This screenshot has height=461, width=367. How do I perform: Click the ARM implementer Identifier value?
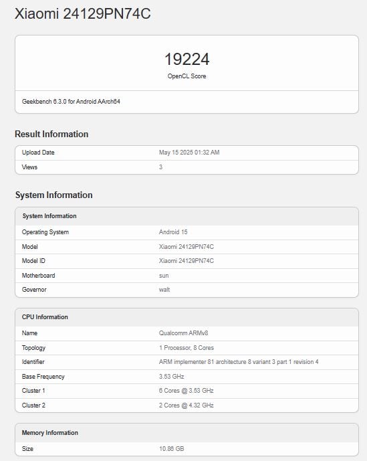pyautogui.click(x=239, y=362)
